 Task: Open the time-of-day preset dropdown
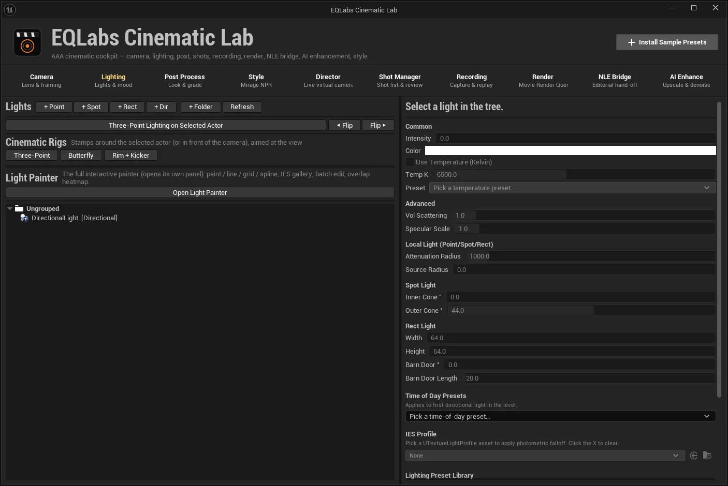pyautogui.click(x=560, y=416)
